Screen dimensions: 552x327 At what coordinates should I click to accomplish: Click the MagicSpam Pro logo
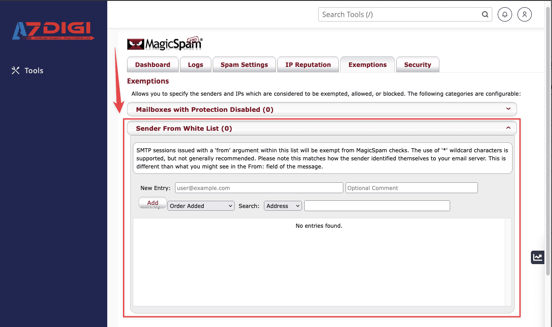click(164, 44)
